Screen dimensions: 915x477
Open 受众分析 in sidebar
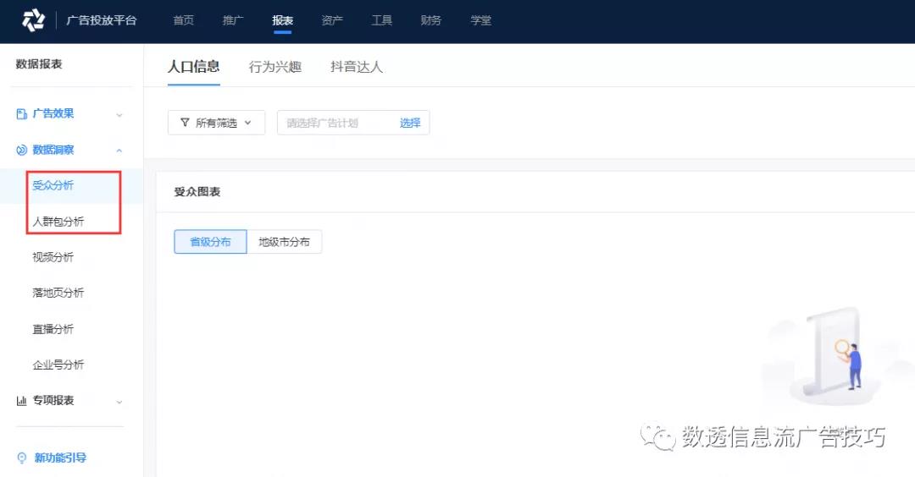coord(53,186)
